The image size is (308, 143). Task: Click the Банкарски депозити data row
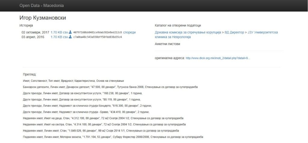110,87
